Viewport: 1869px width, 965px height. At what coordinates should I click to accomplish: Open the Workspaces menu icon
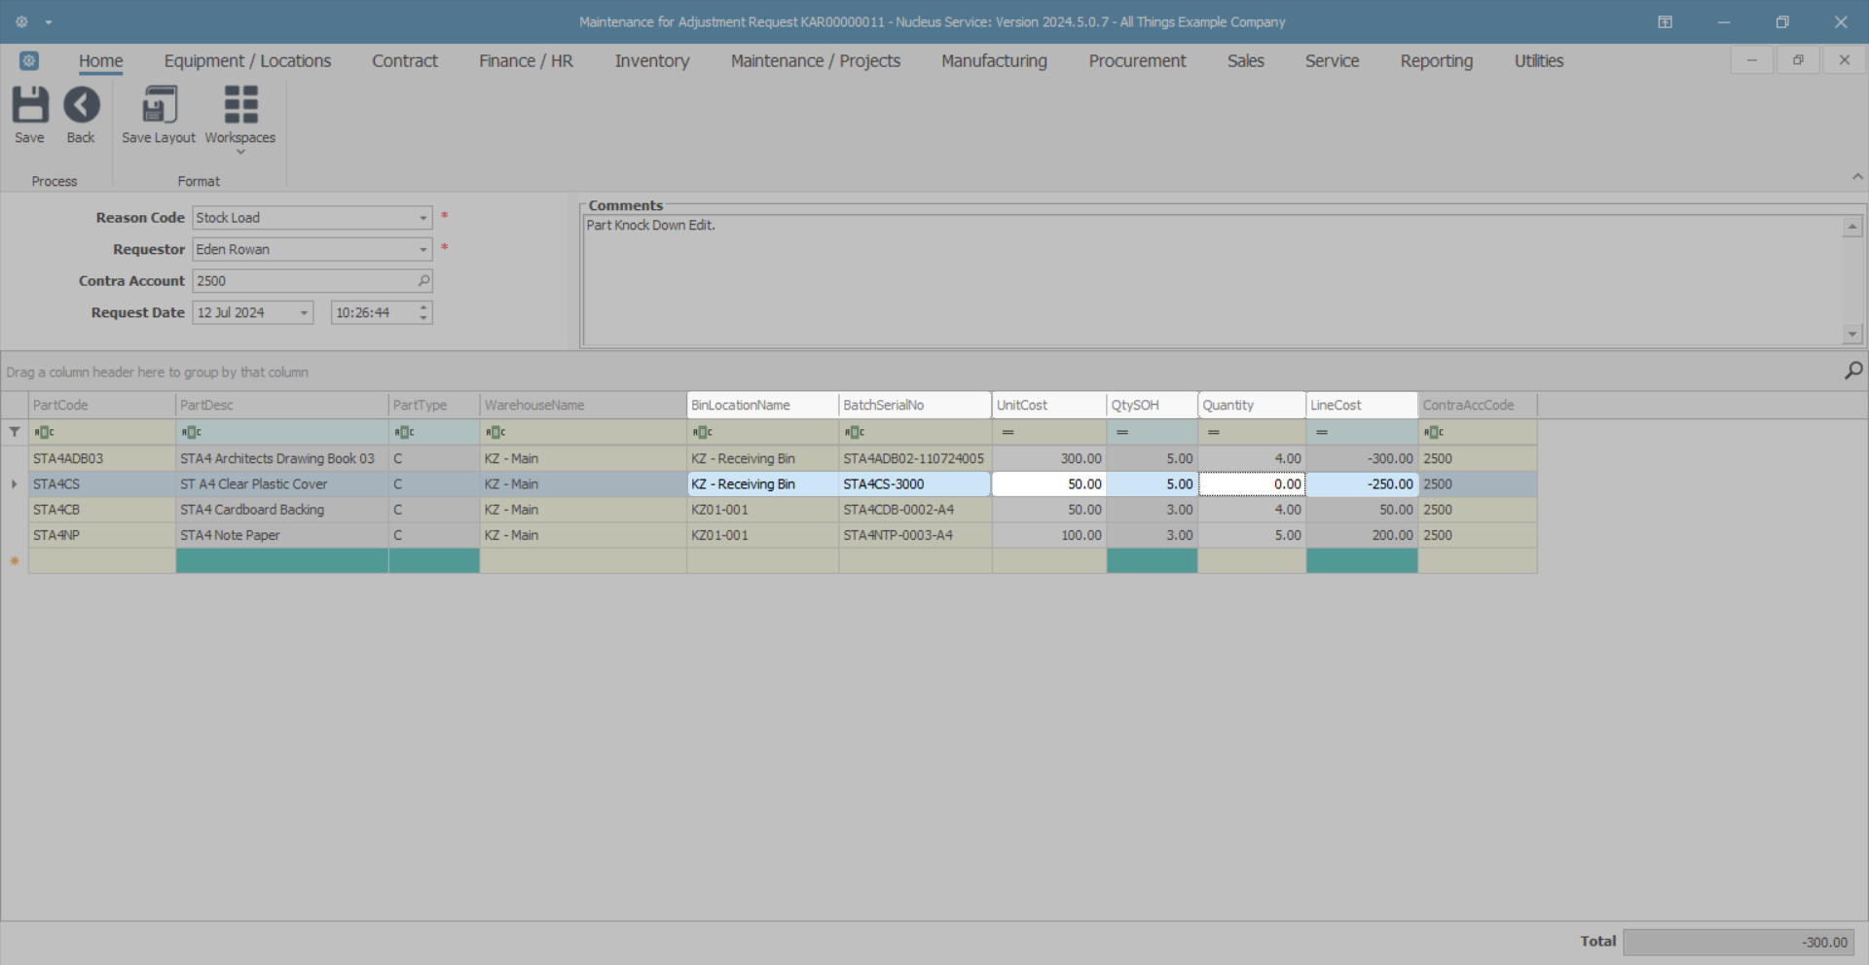pos(240,105)
